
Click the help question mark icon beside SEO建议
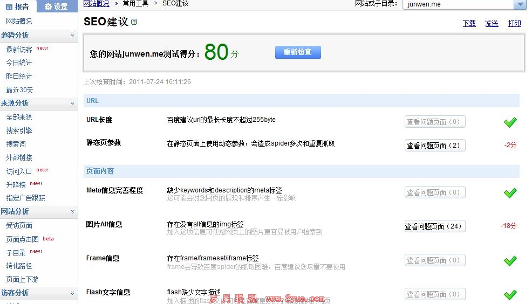tap(134, 22)
